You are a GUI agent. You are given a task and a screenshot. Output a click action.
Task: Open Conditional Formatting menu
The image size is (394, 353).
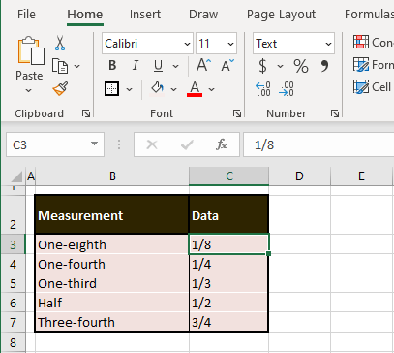(373, 43)
